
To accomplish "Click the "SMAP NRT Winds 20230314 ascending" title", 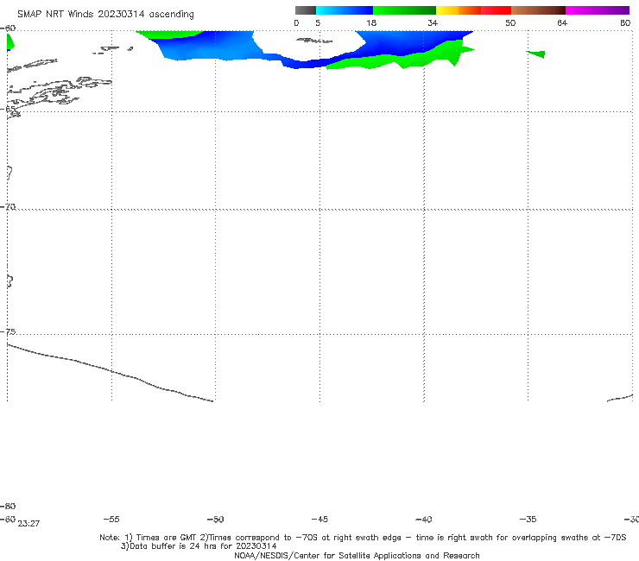I will pos(105,15).
